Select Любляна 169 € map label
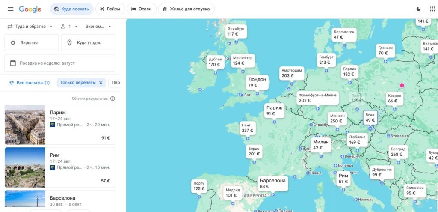The height and width of the screenshot is (212, 438). 357,140
